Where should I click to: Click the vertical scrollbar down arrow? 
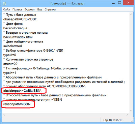tap(131, 111)
